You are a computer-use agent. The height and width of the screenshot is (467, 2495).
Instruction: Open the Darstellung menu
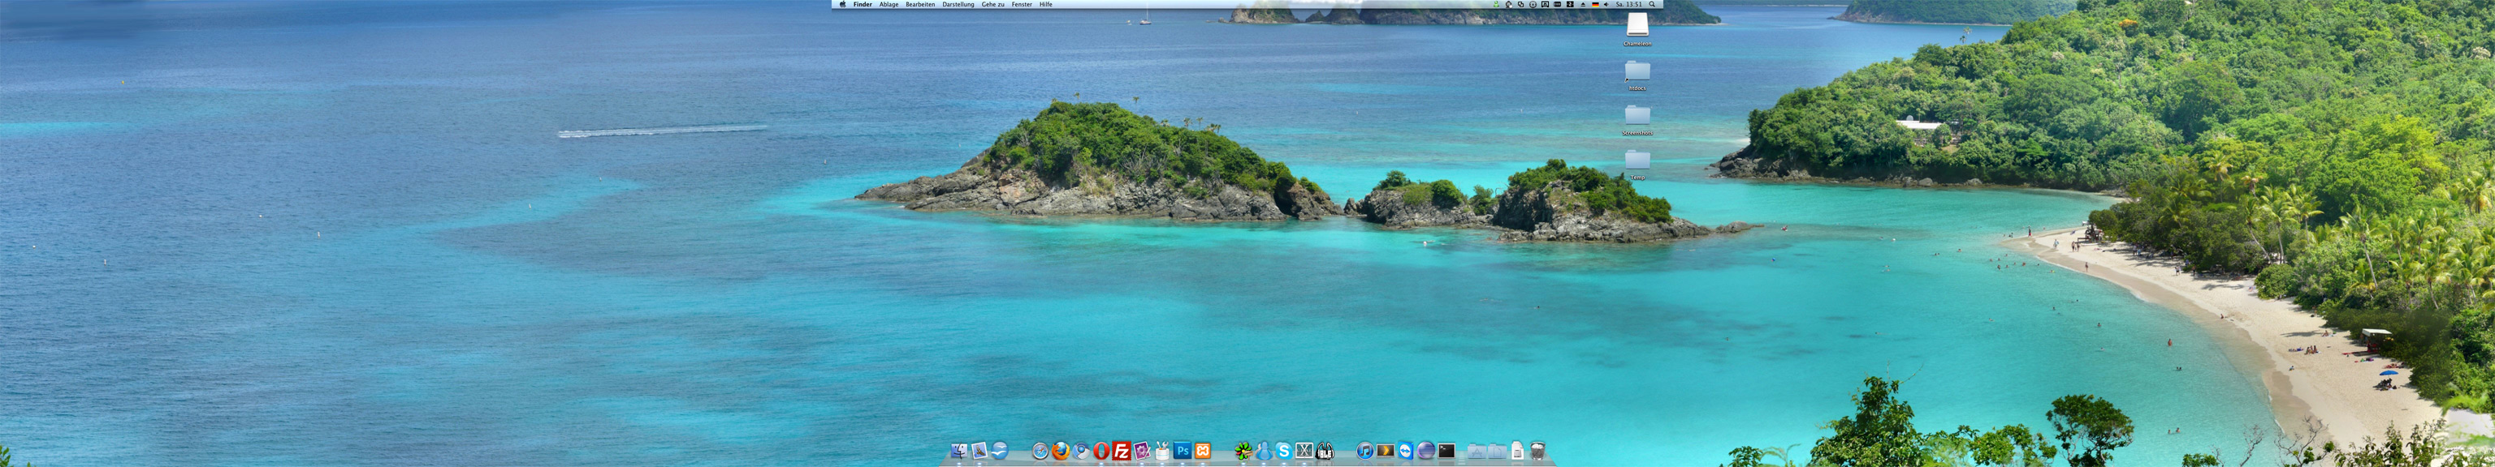coord(958,5)
